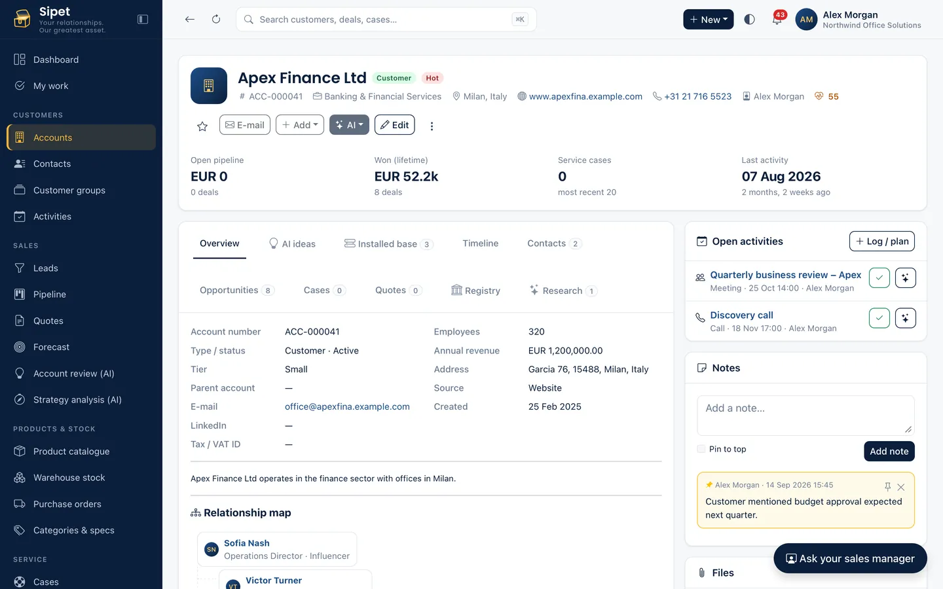Open Ask your sales manager chat
Screen dimensions: 943x589
(850, 558)
